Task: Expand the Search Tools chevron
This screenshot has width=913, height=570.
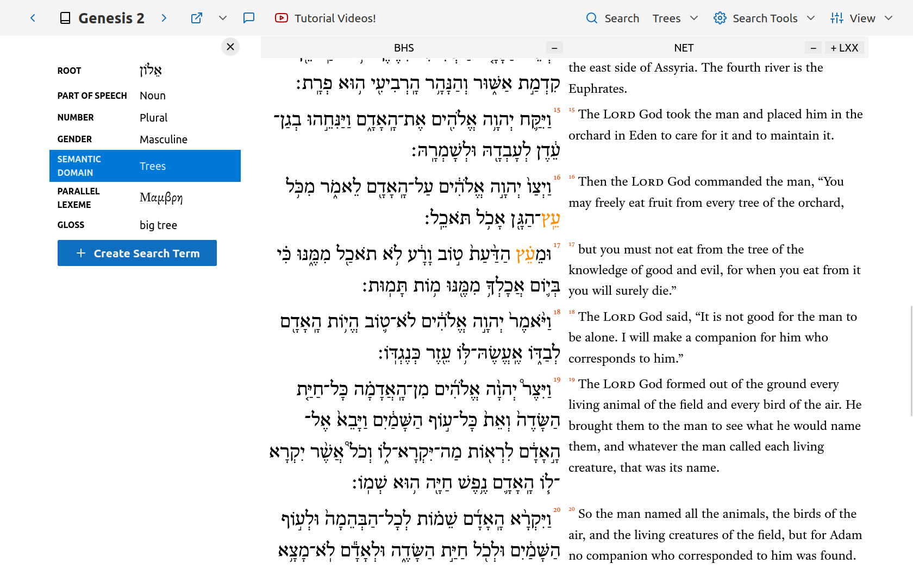Action: 811,18
